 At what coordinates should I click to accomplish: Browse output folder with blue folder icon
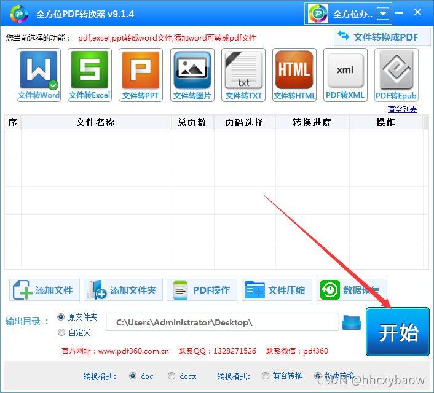(352, 322)
